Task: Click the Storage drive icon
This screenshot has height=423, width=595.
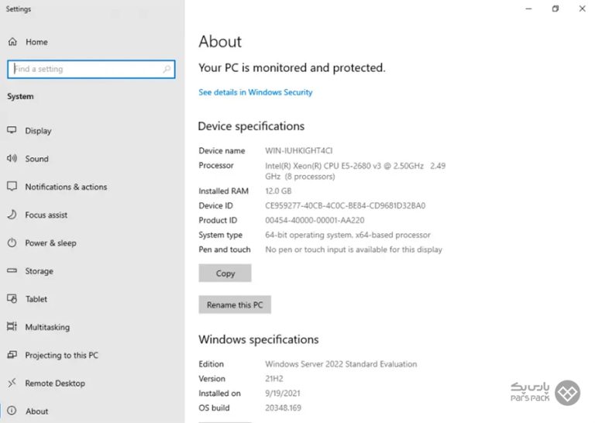Action: coord(12,270)
